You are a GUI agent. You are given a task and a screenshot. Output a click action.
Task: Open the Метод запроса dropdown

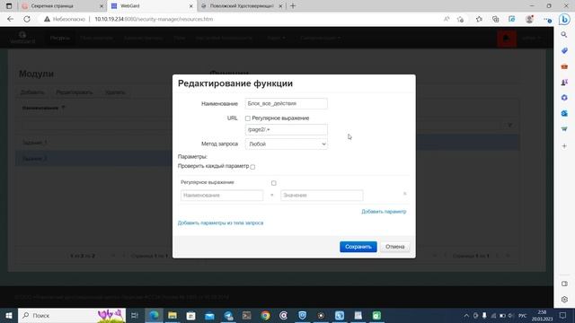tap(286, 144)
